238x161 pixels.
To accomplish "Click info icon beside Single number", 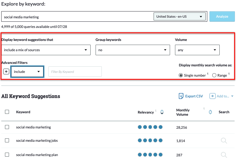I will [208, 74].
